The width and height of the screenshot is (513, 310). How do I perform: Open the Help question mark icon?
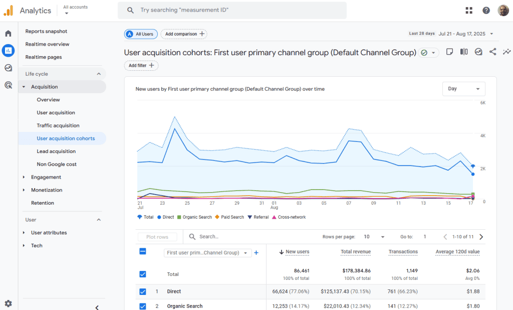[x=486, y=11]
